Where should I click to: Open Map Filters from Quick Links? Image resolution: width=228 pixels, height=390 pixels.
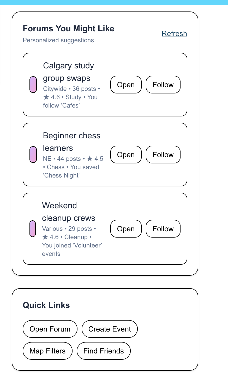coord(47,351)
